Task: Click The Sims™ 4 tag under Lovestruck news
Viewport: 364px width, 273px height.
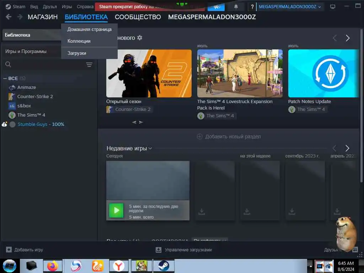Action: [216, 116]
